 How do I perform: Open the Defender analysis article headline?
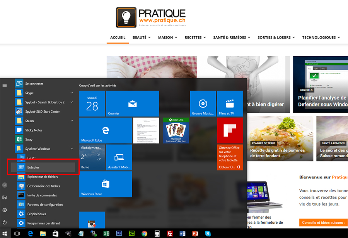323,101
